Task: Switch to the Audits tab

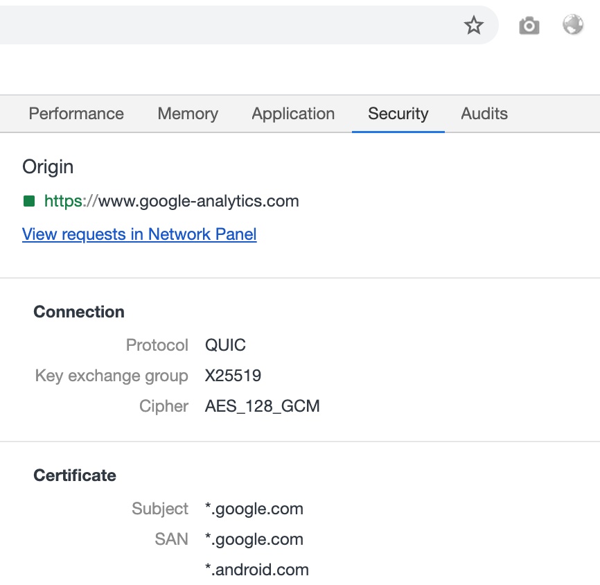Action: click(484, 114)
